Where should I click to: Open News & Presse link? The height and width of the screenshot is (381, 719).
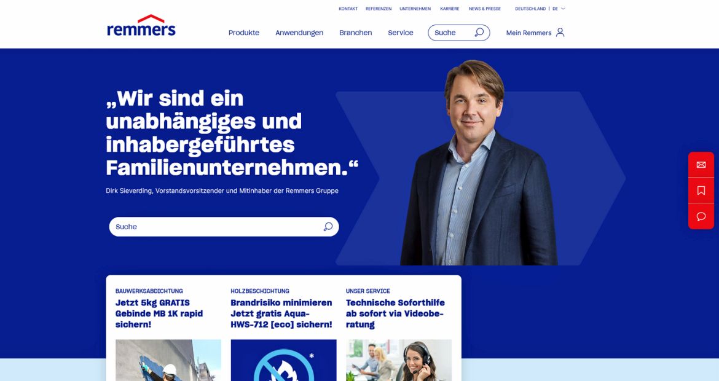click(485, 9)
